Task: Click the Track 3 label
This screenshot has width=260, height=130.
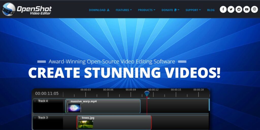Action: pyautogui.click(x=43, y=118)
